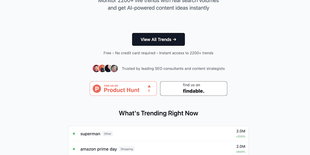
Task: Open the 'Find us on Product Hunt' text
Action: click(x=121, y=89)
